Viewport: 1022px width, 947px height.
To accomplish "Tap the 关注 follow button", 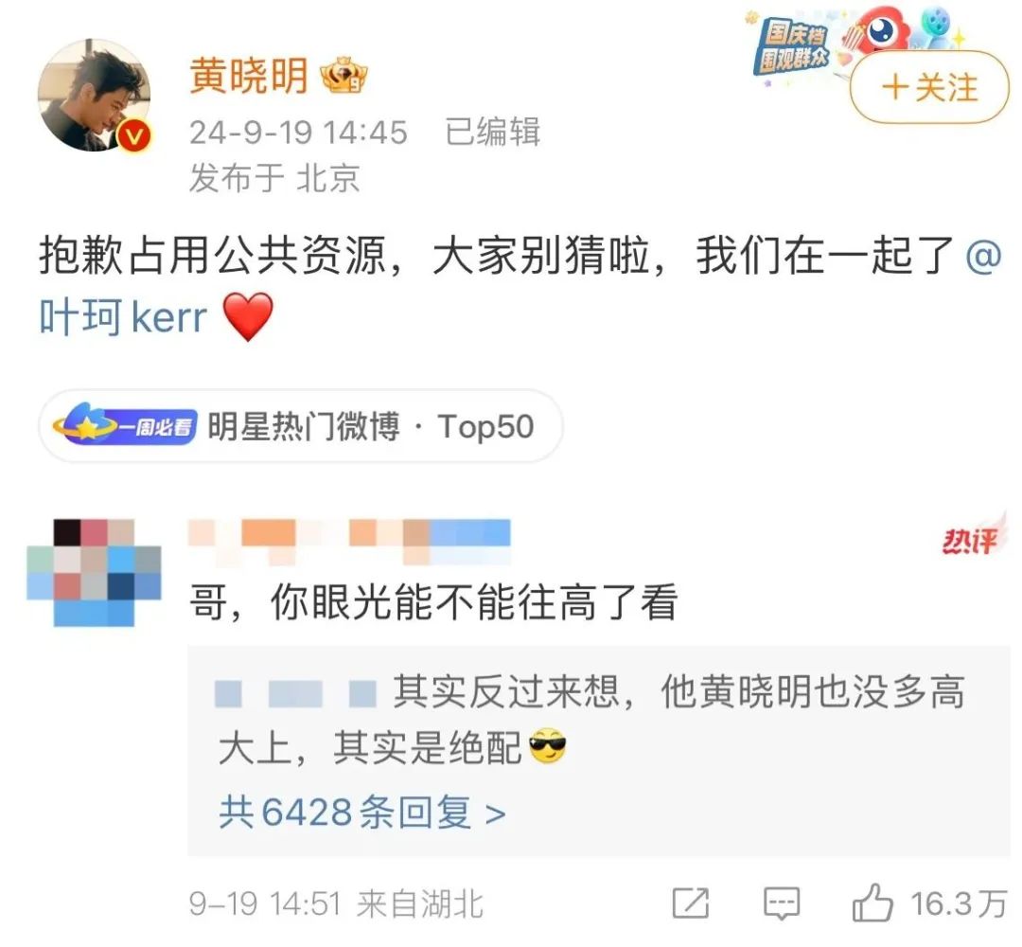I will [929, 87].
